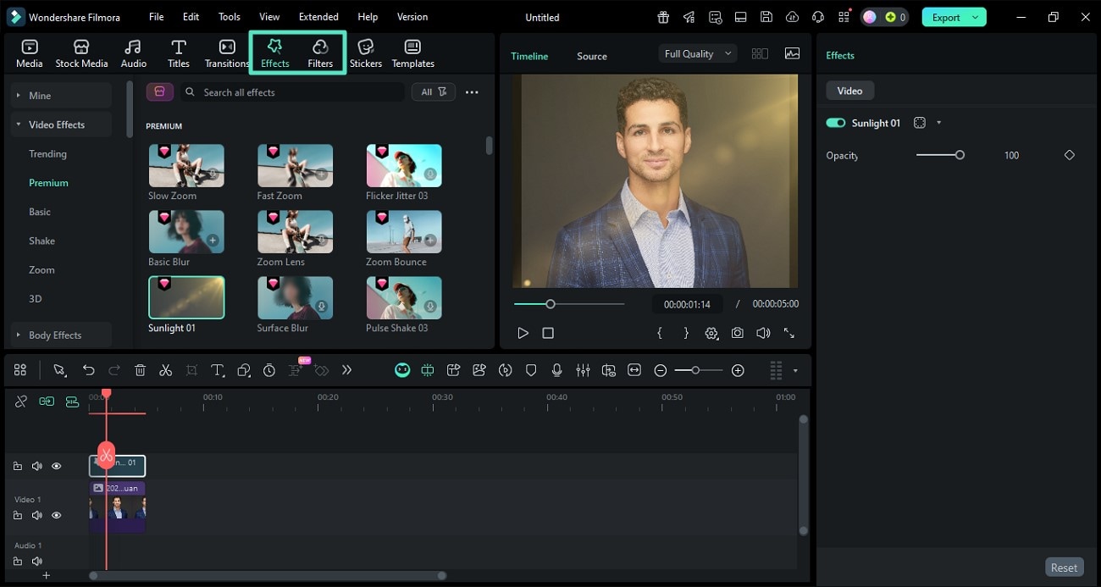Split the clip with the scissors tool
1101x587 pixels.
tap(166, 370)
